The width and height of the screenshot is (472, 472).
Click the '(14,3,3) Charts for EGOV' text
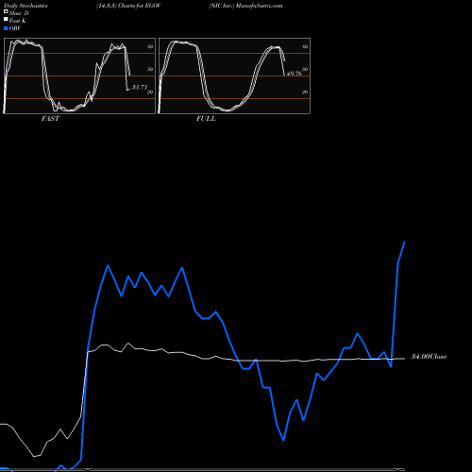tap(128, 6)
